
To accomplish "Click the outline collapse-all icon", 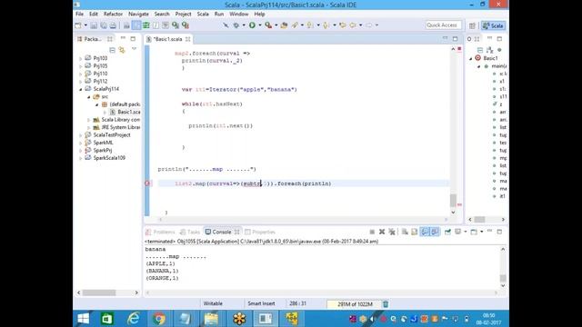I will click(480, 50).
